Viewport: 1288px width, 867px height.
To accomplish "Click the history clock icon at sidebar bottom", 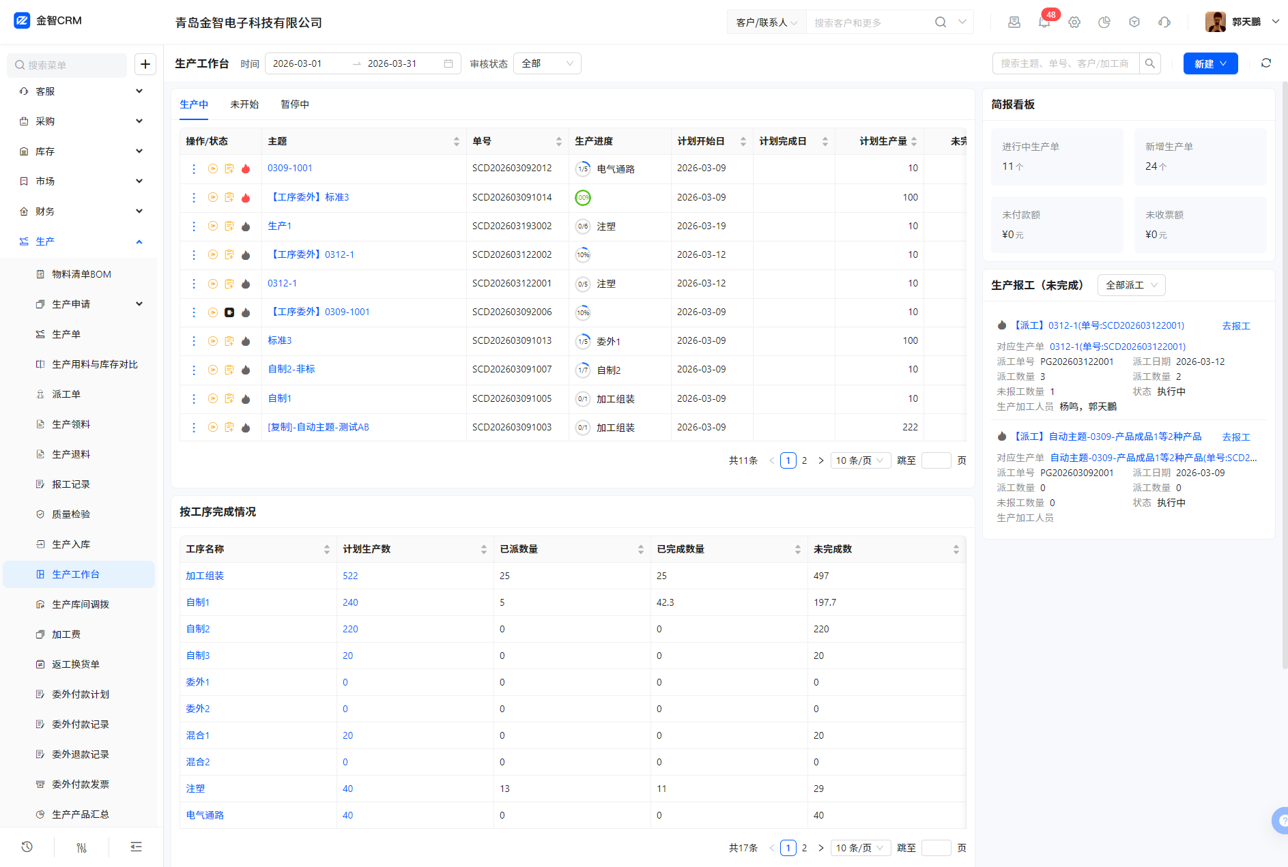I will click(x=27, y=847).
